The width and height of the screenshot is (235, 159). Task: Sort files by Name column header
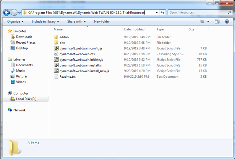click(58, 29)
